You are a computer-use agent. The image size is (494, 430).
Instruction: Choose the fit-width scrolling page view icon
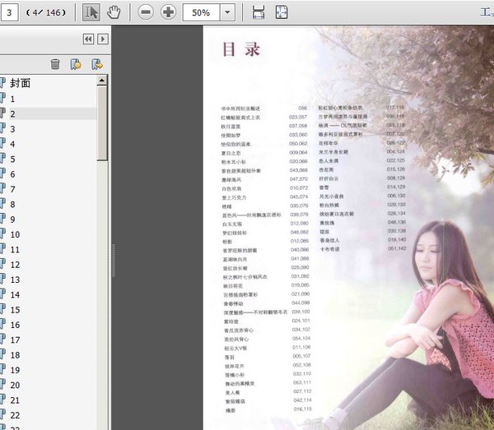259,12
